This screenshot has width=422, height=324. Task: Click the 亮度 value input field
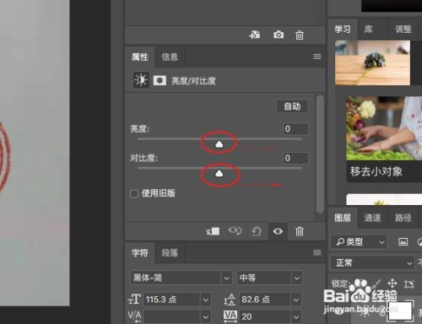pos(295,129)
